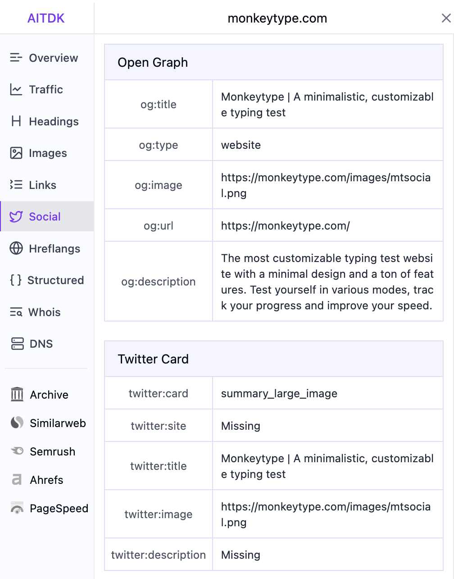Click the monkeytype.com title

click(277, 18)
